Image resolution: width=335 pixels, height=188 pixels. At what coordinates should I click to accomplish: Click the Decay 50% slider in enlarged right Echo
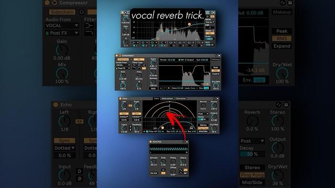(x=252, y=154)
